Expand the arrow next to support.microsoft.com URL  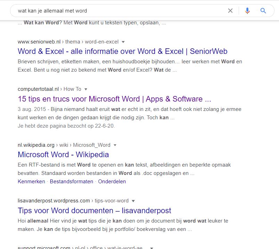(x=151, y=248)
